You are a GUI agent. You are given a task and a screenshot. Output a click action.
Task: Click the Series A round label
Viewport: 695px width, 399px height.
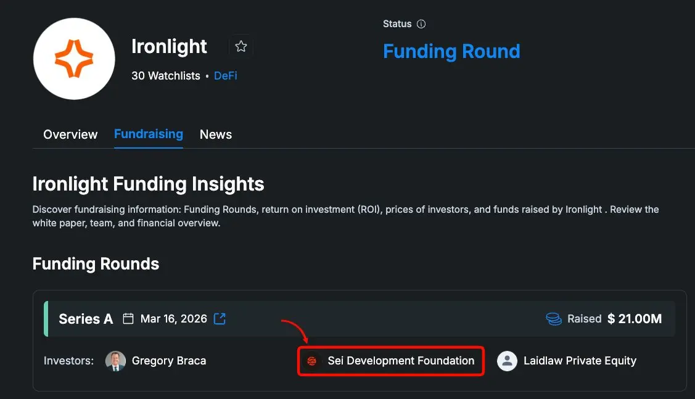pyautogui.click(x=86, y=319)
